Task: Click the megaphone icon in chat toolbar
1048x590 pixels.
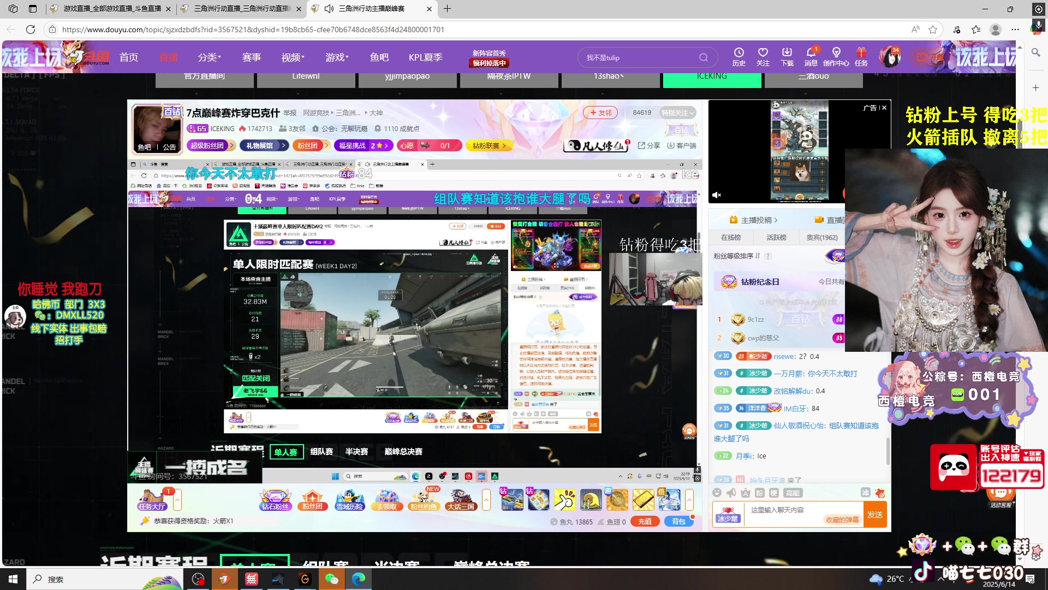Action: [731, 493]
